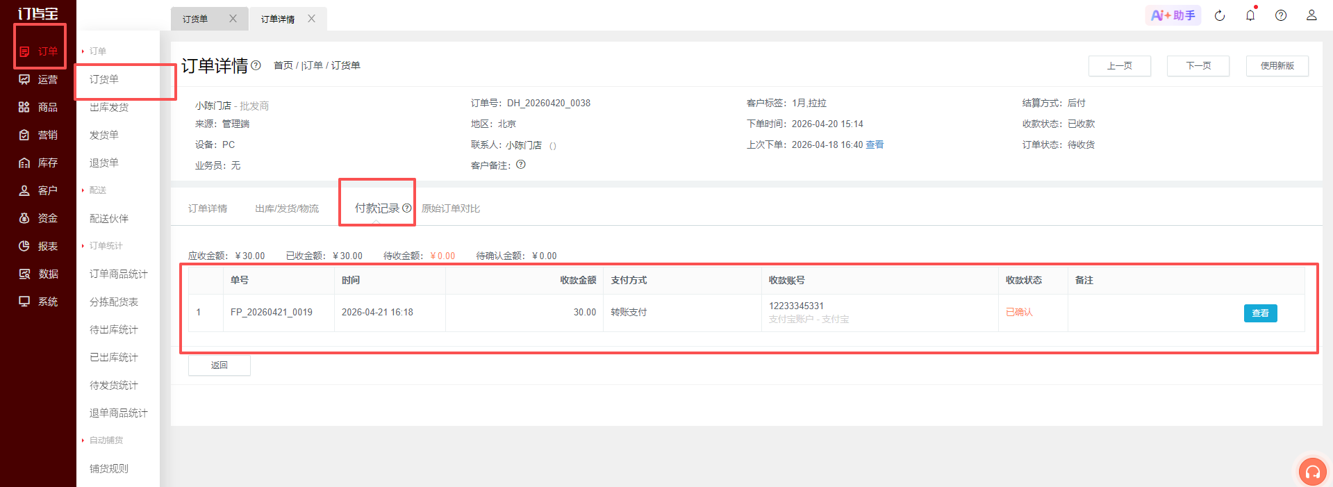Close the 订货单 tab

click(233, 19)
